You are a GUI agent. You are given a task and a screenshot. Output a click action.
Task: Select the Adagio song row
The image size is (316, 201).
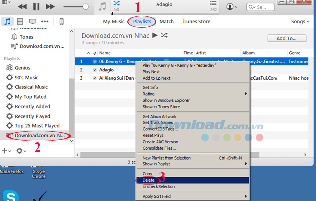[106, 70]
